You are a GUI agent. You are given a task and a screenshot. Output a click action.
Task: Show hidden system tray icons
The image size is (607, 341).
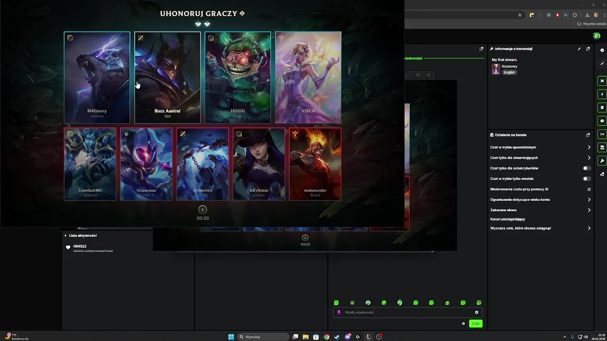[564, 337]
